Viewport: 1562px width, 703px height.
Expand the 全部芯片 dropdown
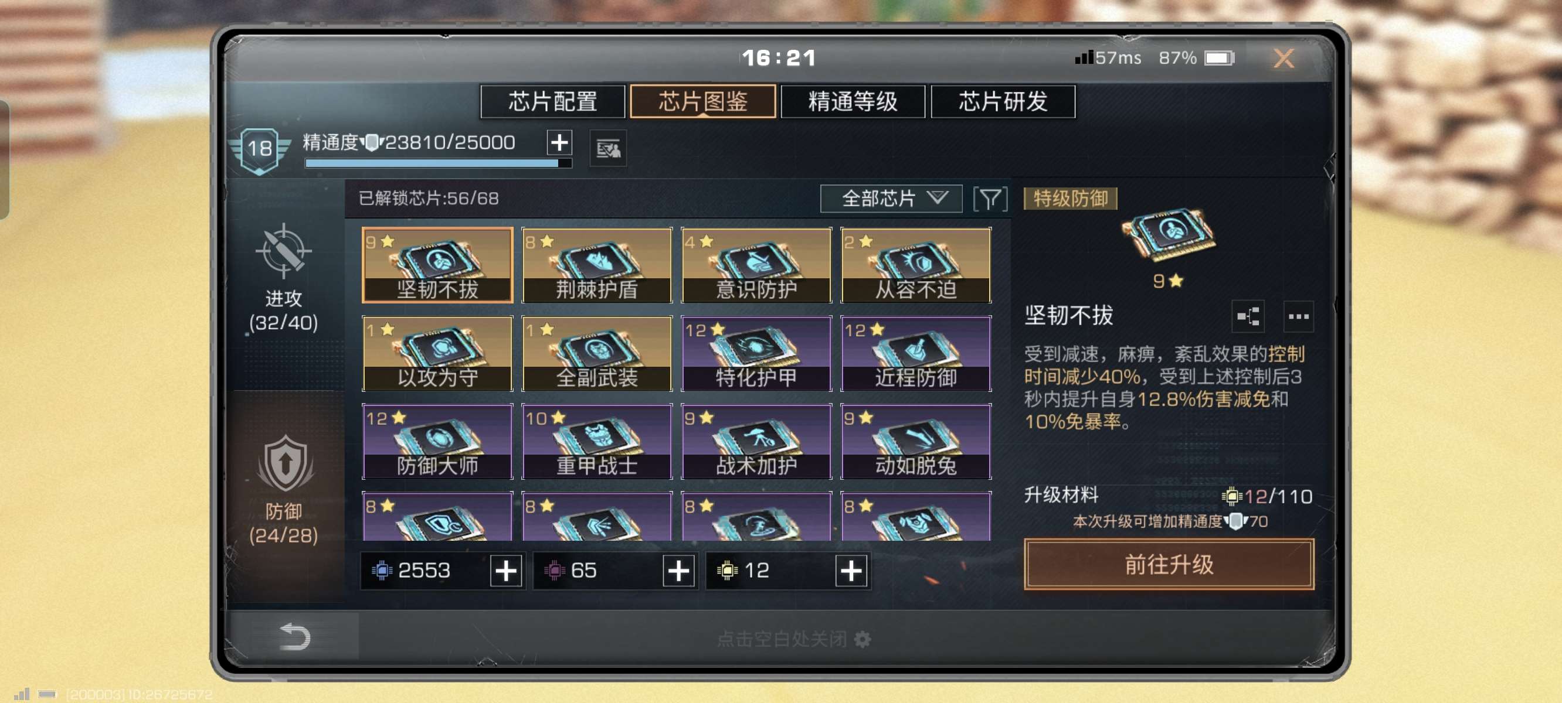[x=891, y=199]
